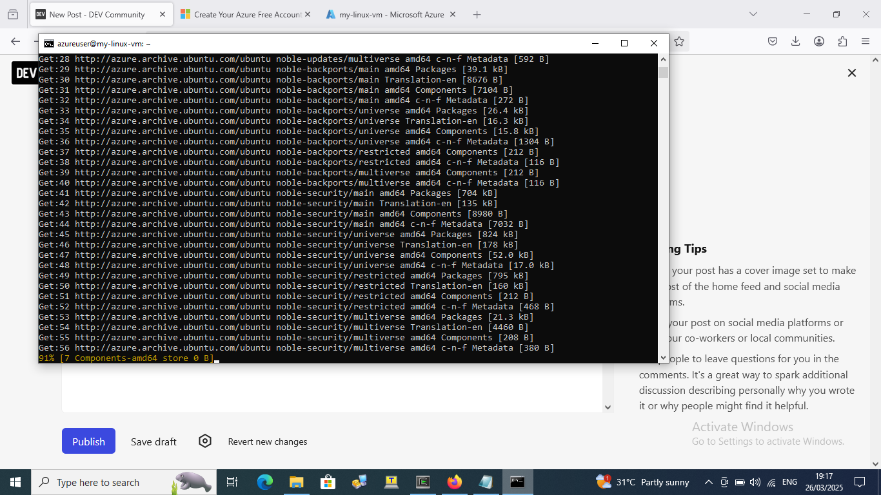The height and width of the screenshot is (495, 881).
Task: Click the DEV editor scroll-down chevron
Action: coord(607,407)
